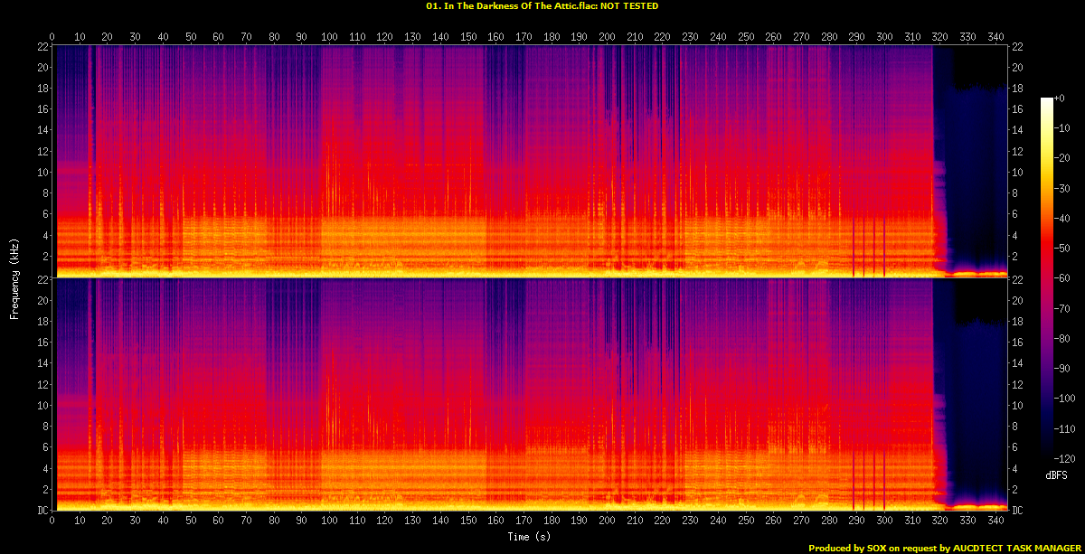Click "200" tick on top time axis
The height and width of the screenshot is (554, 1085).
tap(607, 37)
